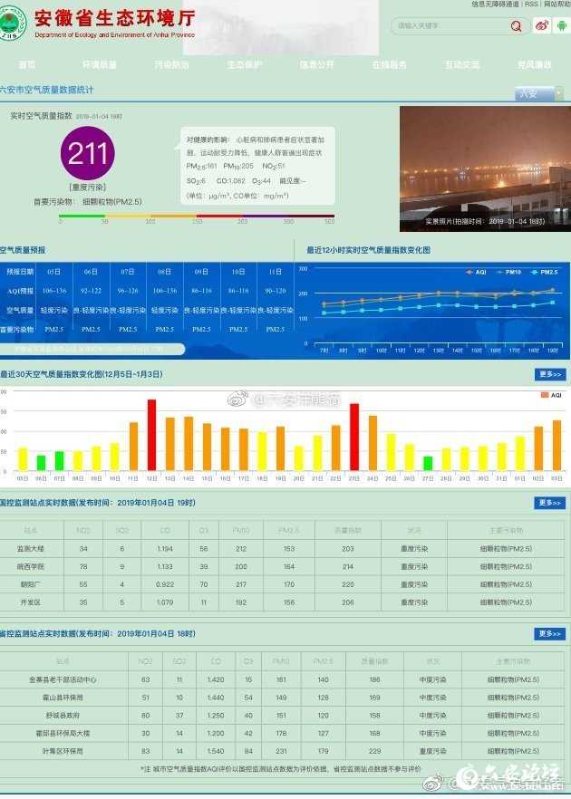Viewport: 571px width, 799px height.
Task: Click the purple AQI 211 circle
Action: pyautogui.click(x=87, y=153)
